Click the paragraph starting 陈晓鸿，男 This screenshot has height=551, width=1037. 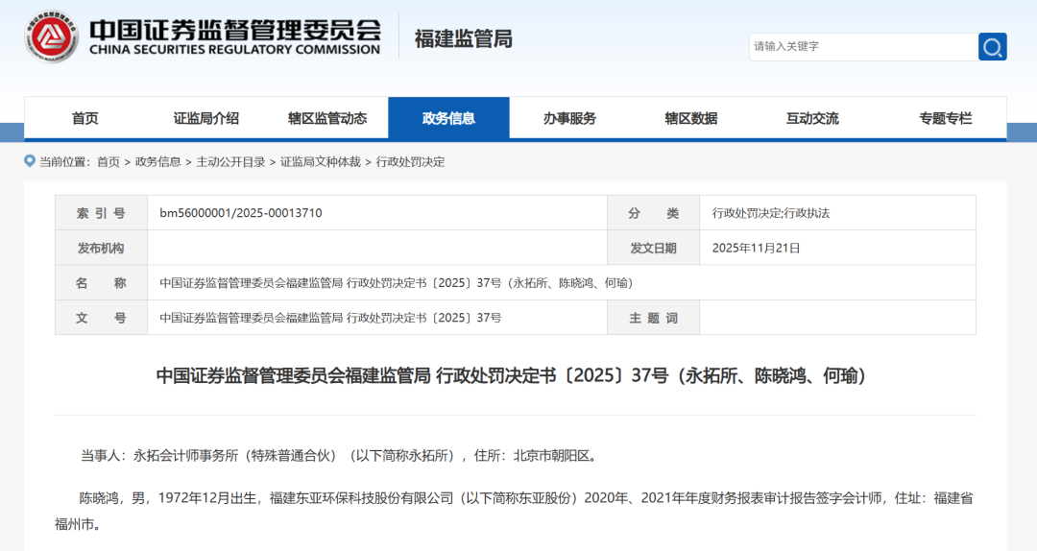coord(514,512)
